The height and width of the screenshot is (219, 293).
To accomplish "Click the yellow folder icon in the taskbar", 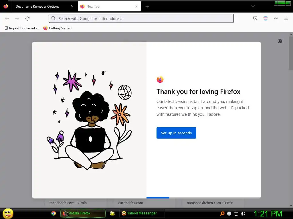I will coord(112,213).
